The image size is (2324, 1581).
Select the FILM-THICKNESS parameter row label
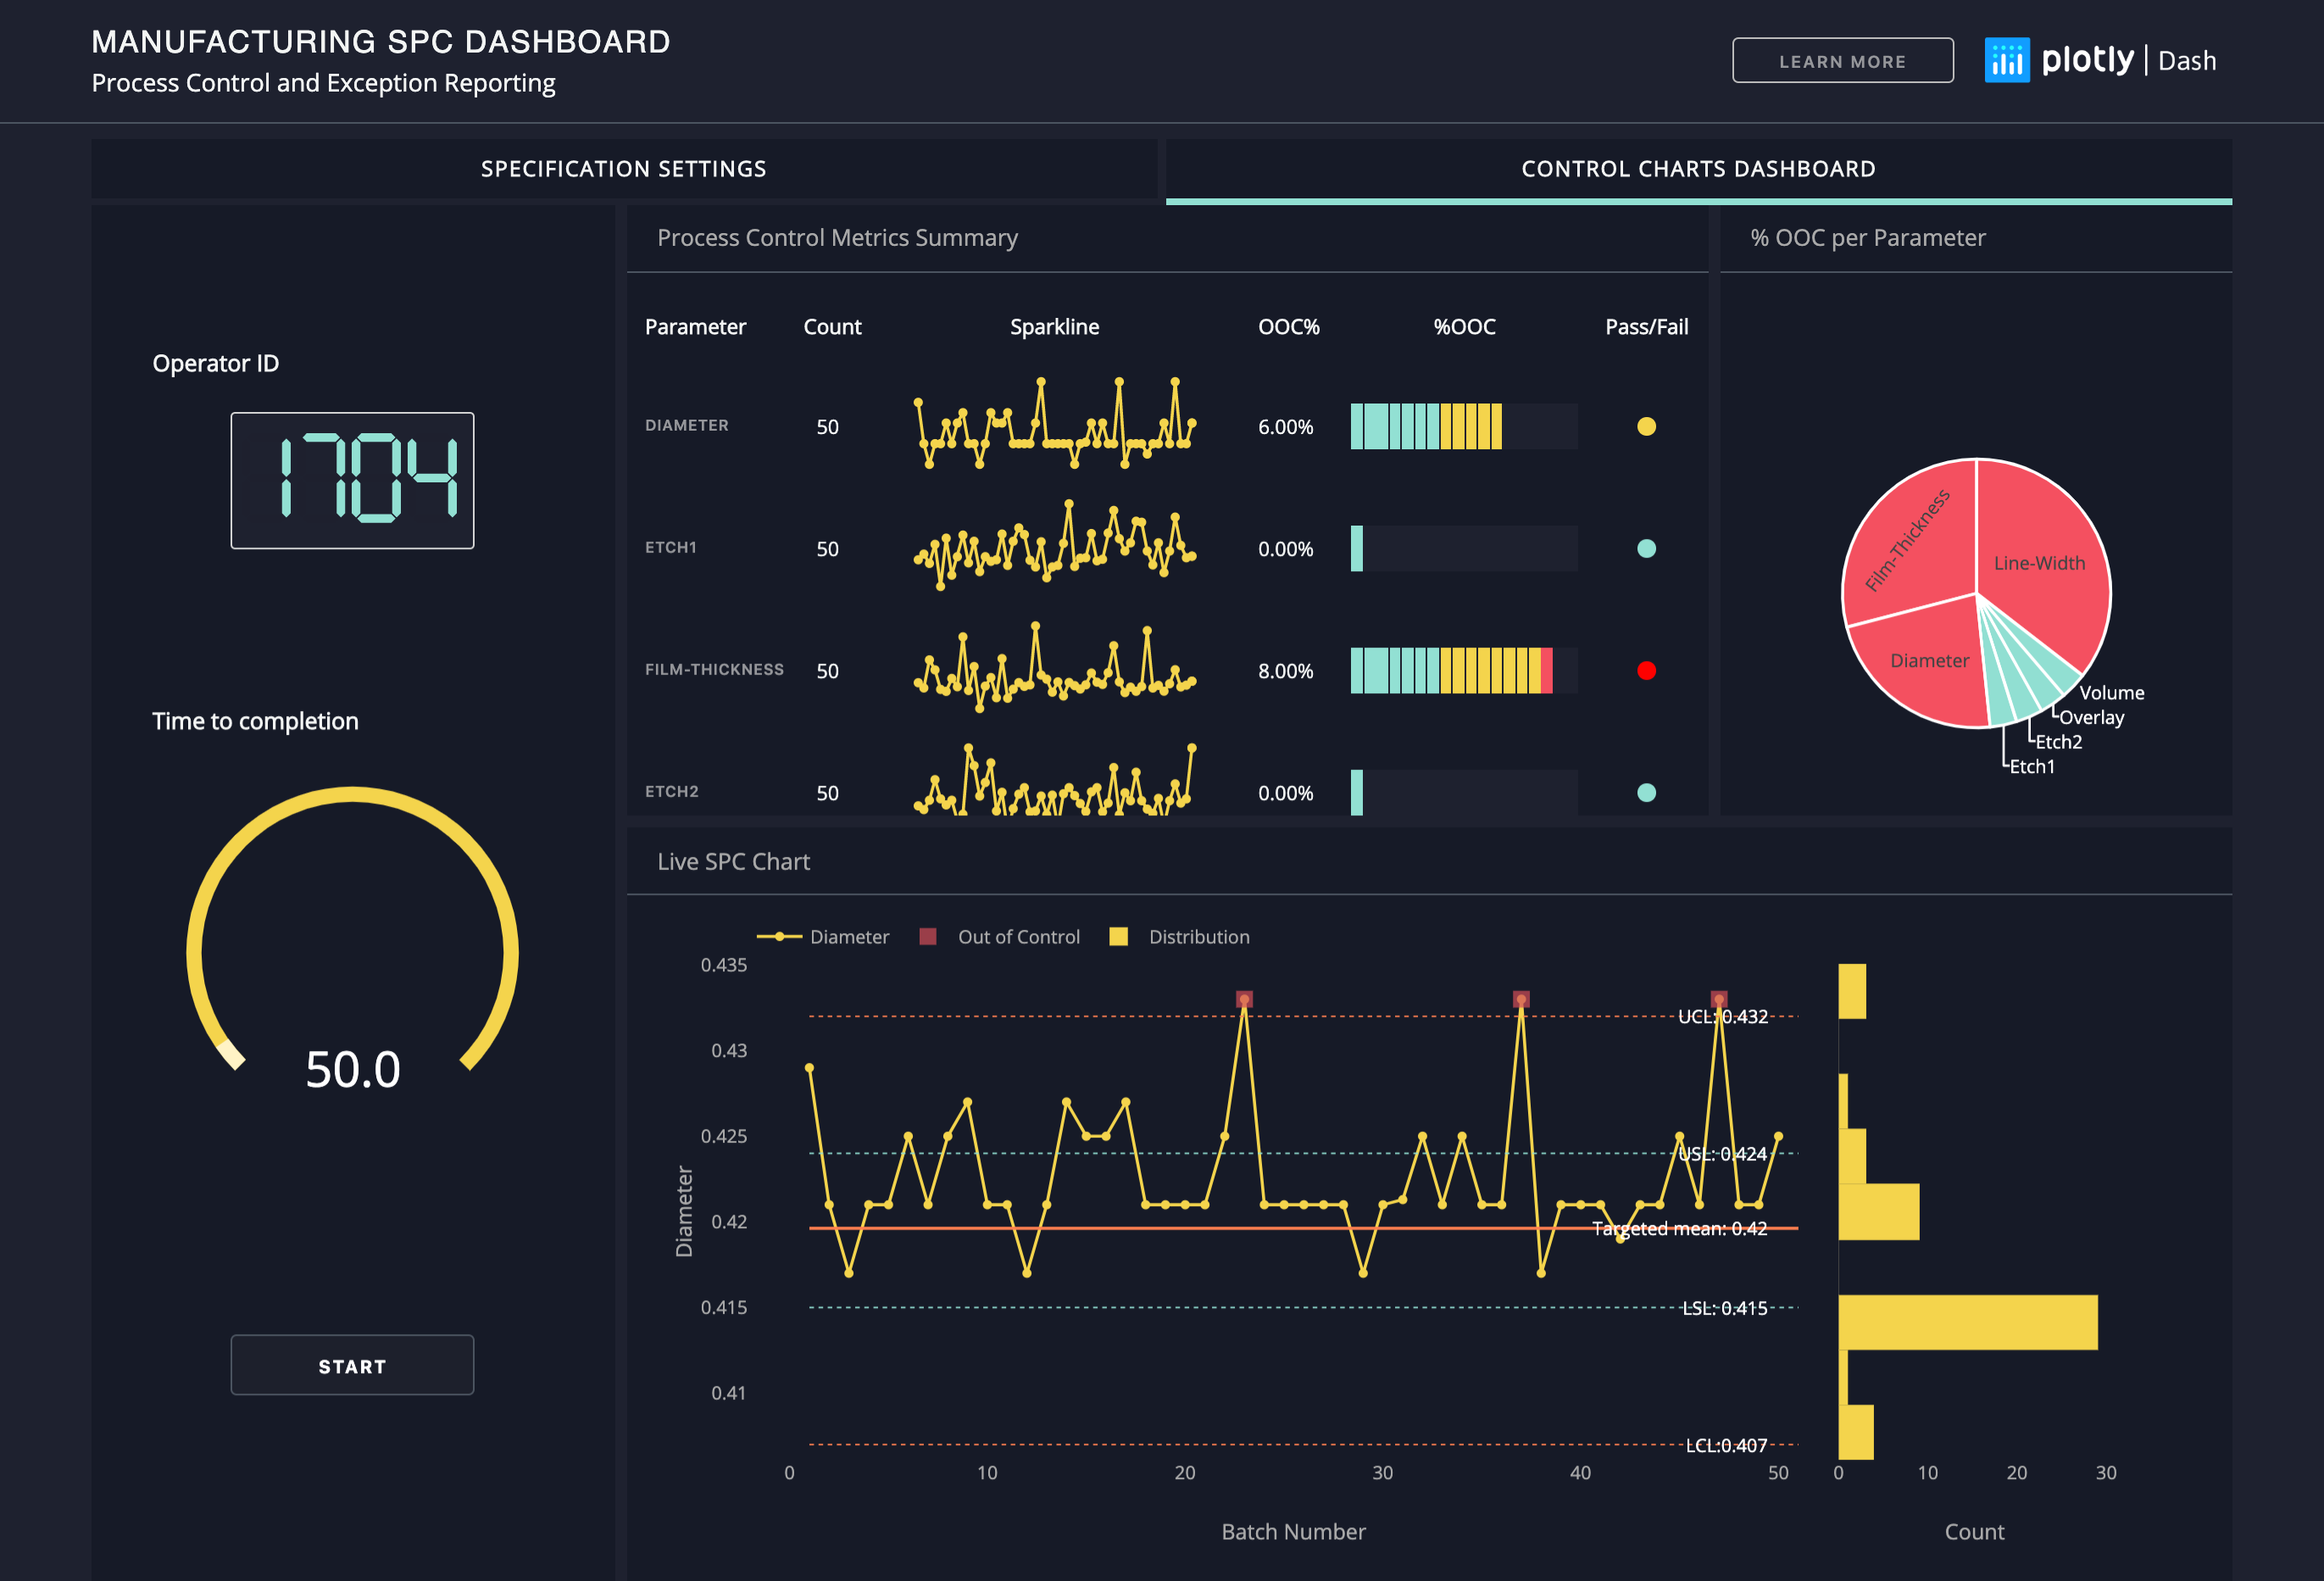pyautogui.click(x=714, y=670)
